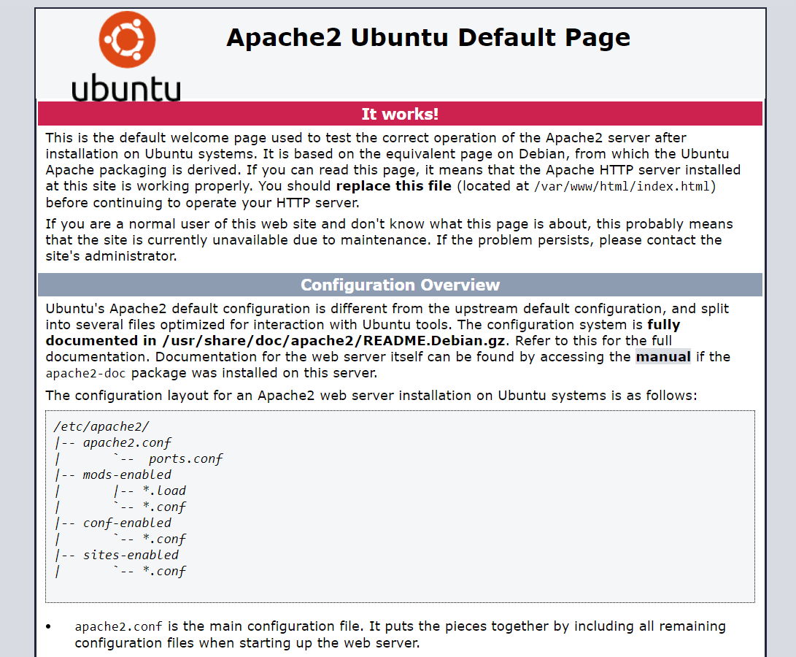Select the /etc/apache2/ root line
Screen dimensions: 796x657
coord(101,427)
